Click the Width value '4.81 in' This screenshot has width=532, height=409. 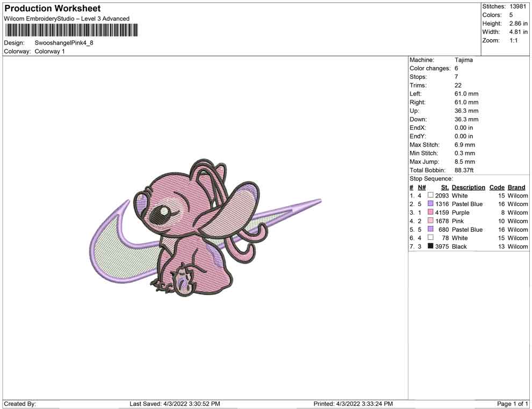pos(519,32)
